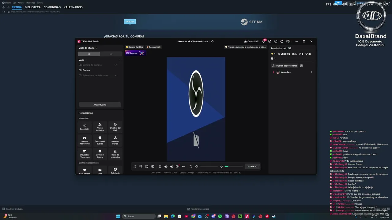Open TikTok LIVE notifications bell
This screenshot has height=220, width=392.
263,41
